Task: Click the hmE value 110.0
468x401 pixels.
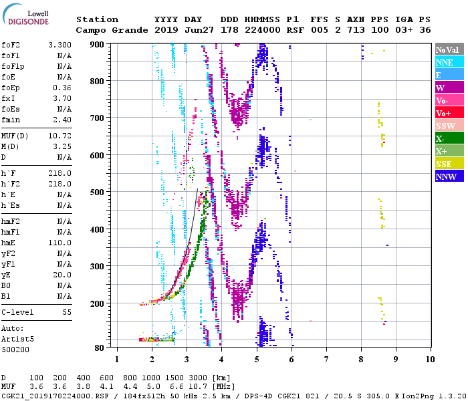Action: pos(60,243)
